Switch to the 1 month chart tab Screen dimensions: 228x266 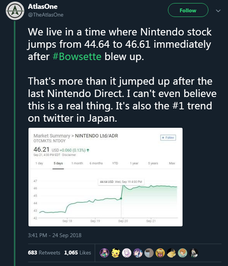click(77, 163)
